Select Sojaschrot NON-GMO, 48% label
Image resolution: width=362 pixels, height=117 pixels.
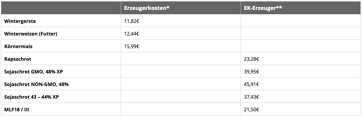37,84
